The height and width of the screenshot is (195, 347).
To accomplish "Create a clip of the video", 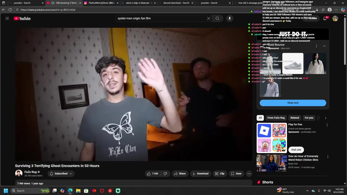I will (220, 174).
